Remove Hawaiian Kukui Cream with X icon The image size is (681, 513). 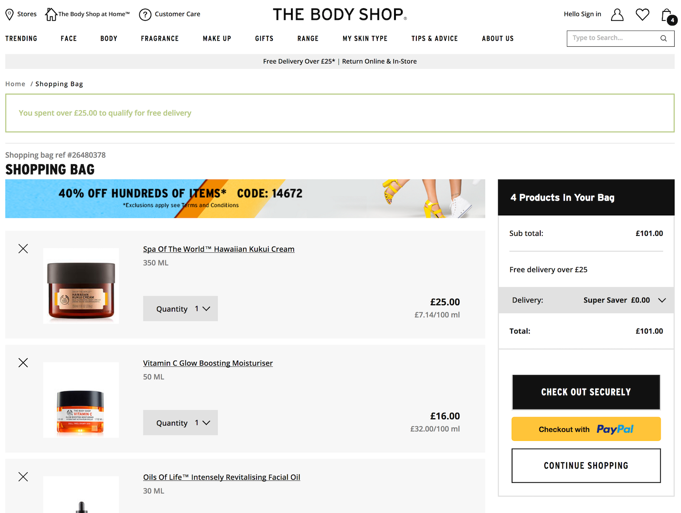(x=23, y=249)
